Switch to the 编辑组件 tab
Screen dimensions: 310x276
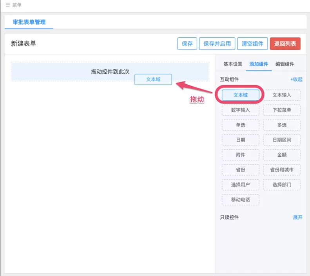pyautogui.click(x=285, y=64)
